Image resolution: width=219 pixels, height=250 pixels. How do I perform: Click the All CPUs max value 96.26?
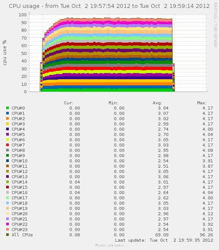click(206, 235)
